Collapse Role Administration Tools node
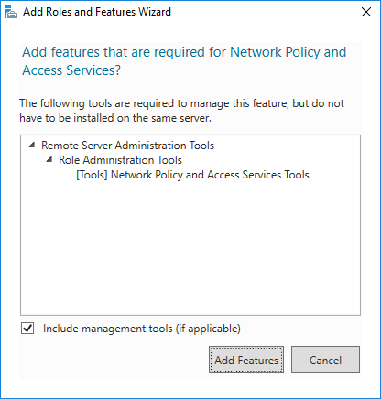The image size is (381, 399). (x=49, y=159)
